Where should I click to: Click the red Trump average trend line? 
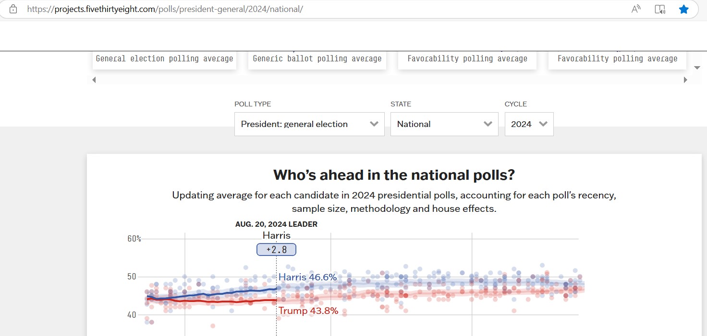[x=226, y=301]
